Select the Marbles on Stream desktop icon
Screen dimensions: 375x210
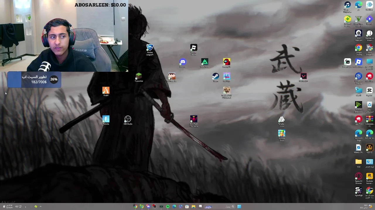point(369,35)
